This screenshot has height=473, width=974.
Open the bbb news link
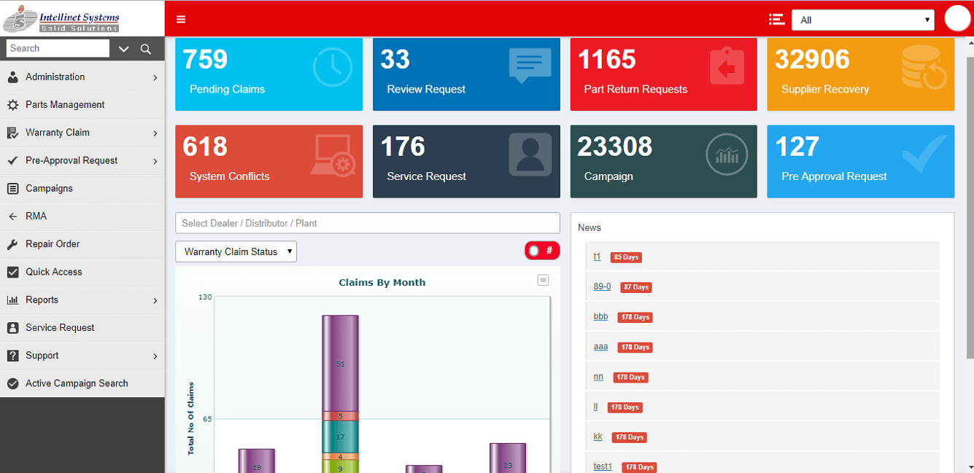(600, 316)
